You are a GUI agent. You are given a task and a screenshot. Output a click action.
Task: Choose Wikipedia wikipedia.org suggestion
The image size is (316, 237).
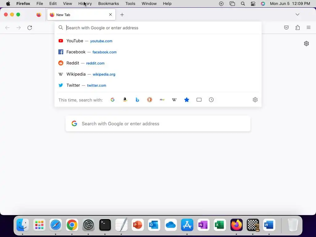[158, 74]
